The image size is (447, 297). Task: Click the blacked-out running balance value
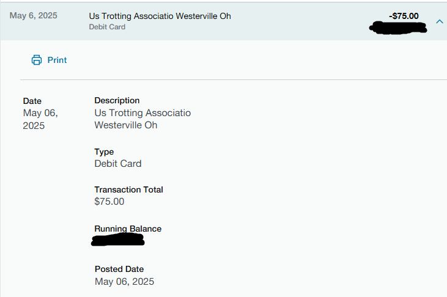point(118,240)
